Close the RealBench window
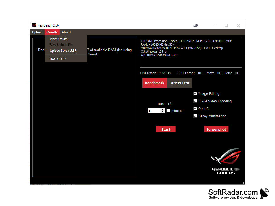The height and width of the screenshot is (206, 275). (238, 25)
